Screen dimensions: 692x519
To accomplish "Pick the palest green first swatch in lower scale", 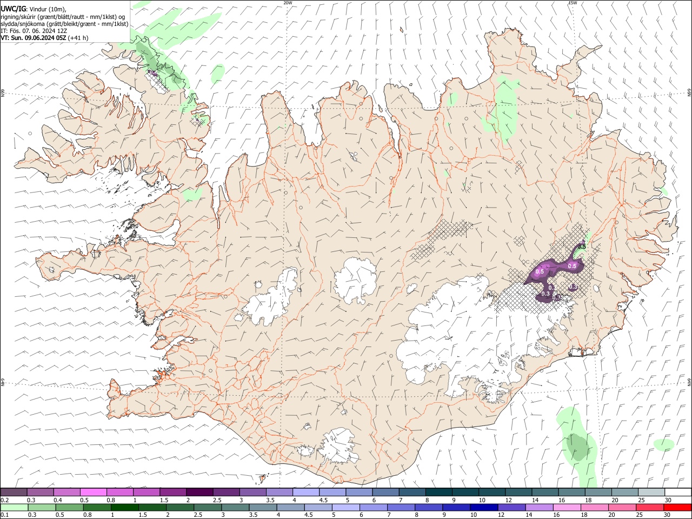I will pos(14,507).
